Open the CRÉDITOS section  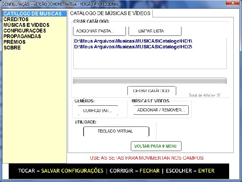(x=16, y=19)
